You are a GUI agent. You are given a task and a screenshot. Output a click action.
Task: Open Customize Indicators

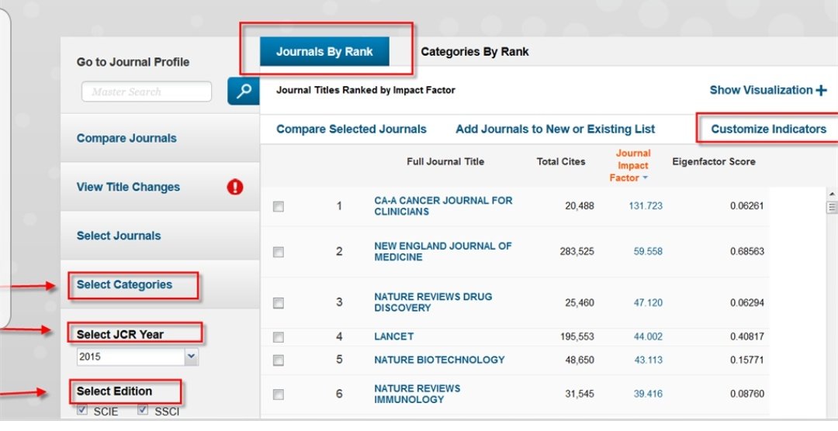click(768, 129)
